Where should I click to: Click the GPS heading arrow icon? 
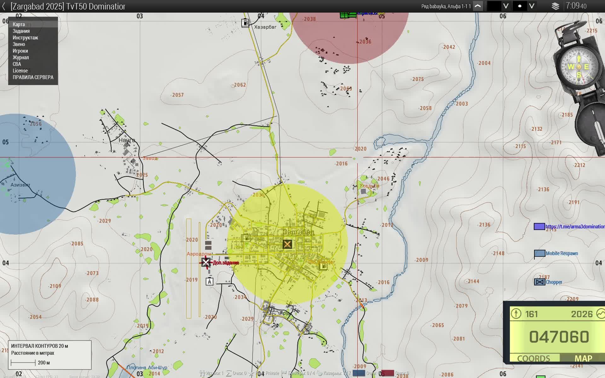tap(516, 314)
